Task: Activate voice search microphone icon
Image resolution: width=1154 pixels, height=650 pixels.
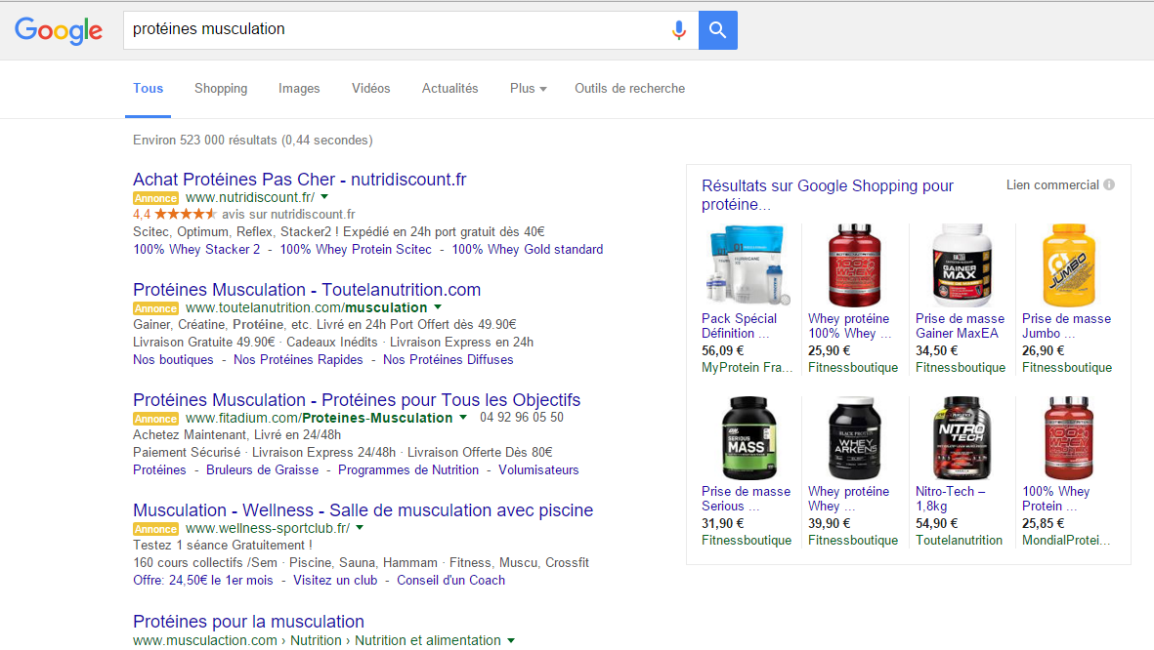Action: tap(678, 30)
